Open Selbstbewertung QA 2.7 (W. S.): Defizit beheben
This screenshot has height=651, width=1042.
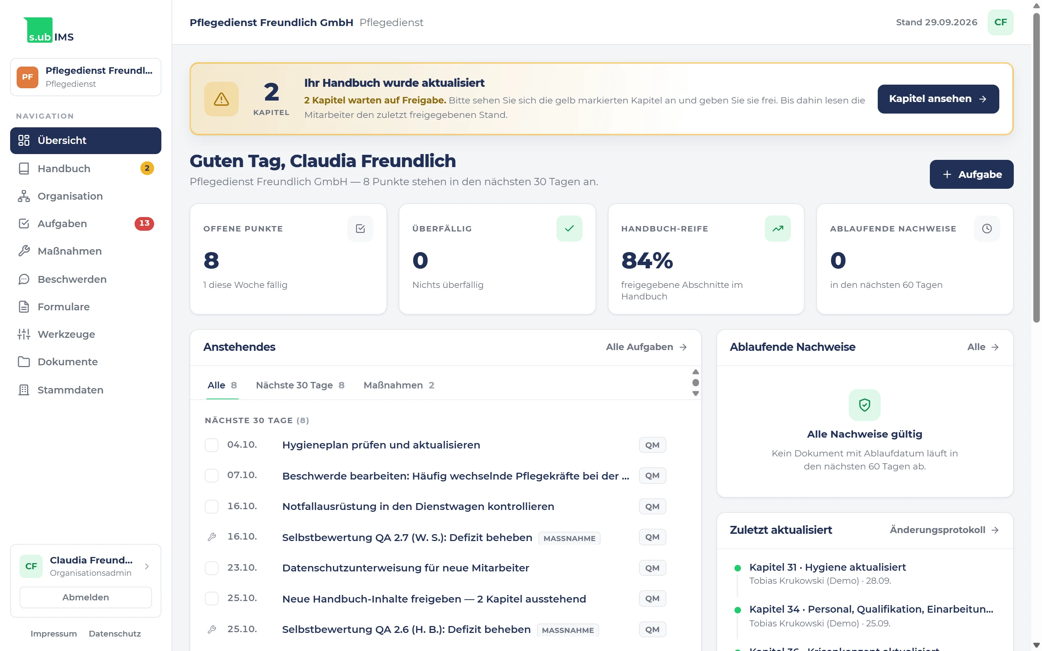tap(407, 537)
